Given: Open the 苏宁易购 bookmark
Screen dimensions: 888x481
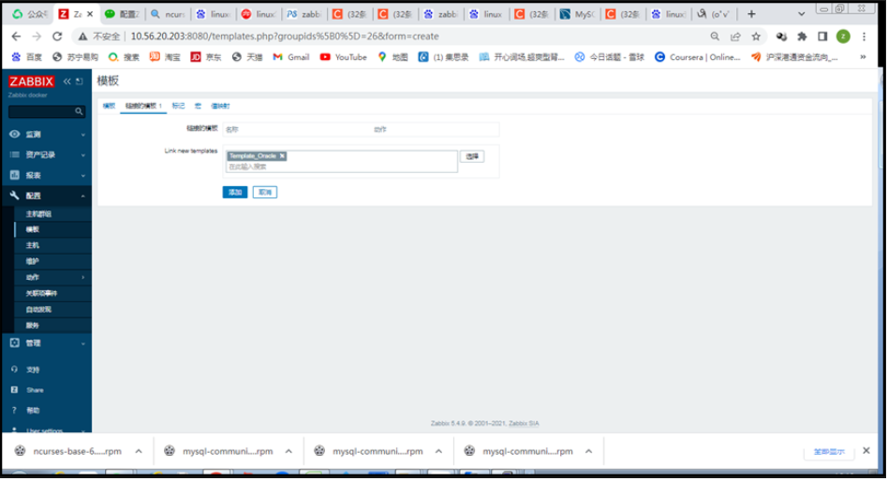Looking at the screenshot, I should 75,57.
